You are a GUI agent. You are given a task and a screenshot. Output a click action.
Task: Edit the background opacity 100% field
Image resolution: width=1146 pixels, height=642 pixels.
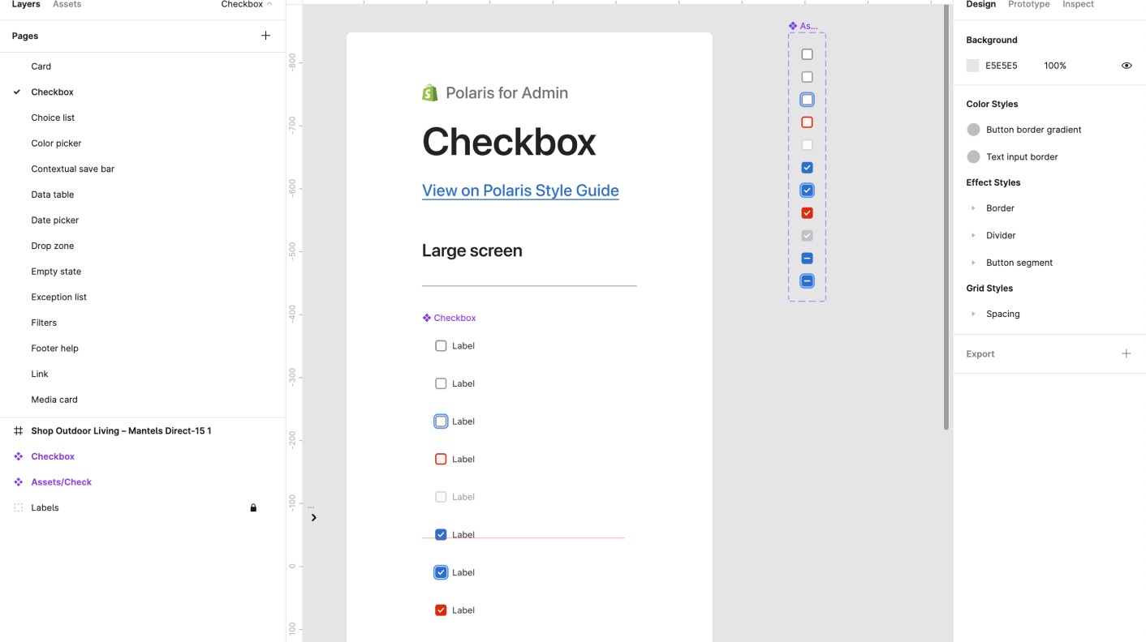[1055, 66]
